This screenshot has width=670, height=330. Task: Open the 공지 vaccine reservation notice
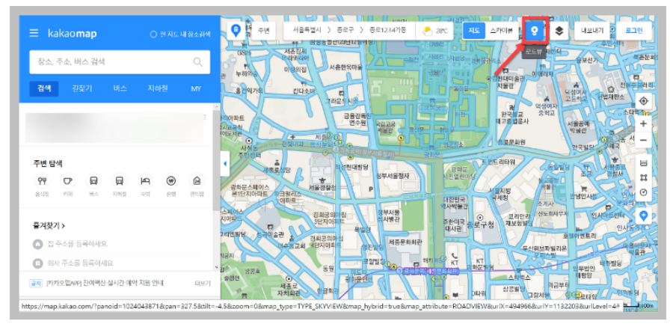click(105, 283)
